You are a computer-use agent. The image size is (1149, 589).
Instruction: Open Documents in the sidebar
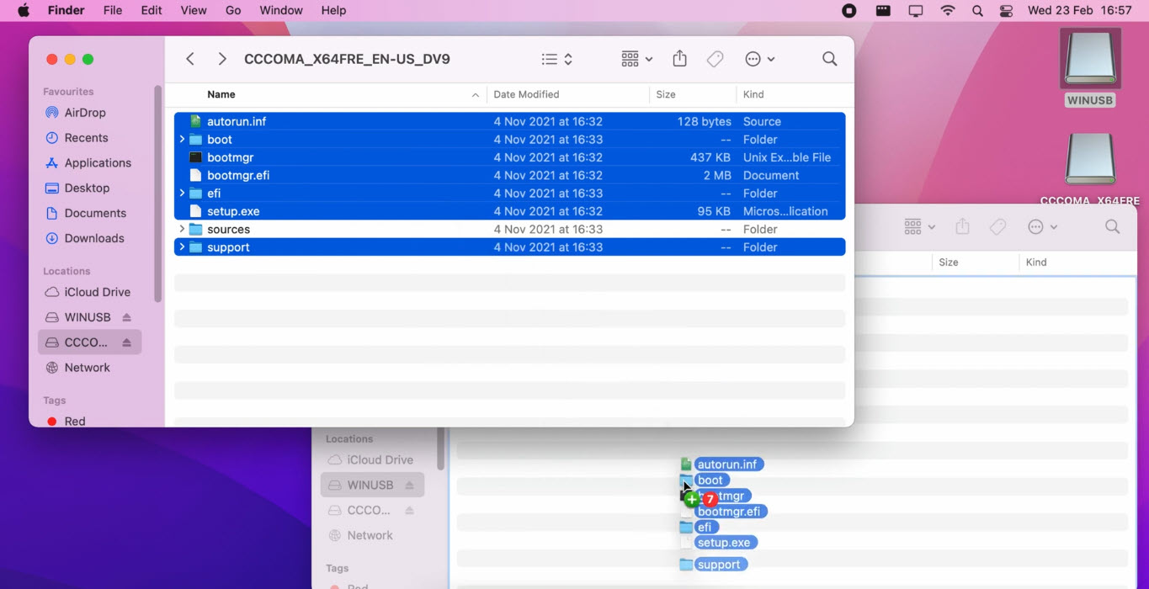click(x=95, y=213)
